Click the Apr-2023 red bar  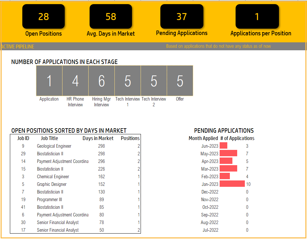[226, 161]
